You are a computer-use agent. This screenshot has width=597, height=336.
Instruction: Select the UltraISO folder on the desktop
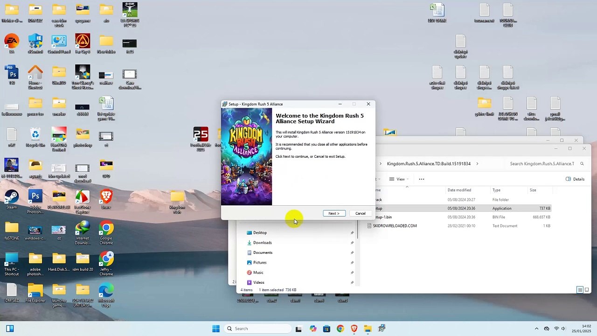tap(59, 75)
